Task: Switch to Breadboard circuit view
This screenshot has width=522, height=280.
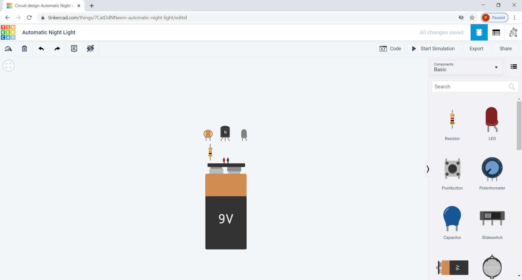Action: 479,32
